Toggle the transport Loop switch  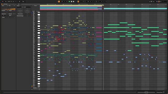click(96, 2)
